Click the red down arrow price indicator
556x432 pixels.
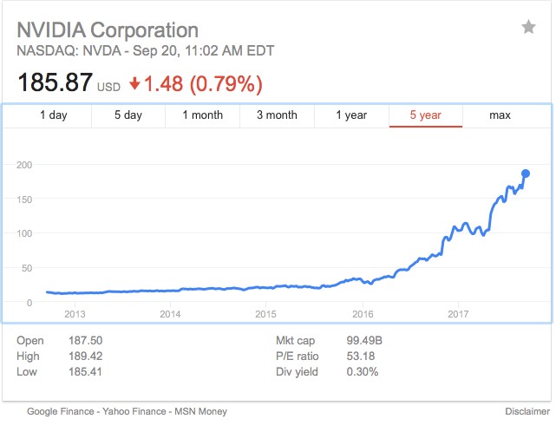tap(134, 84)
